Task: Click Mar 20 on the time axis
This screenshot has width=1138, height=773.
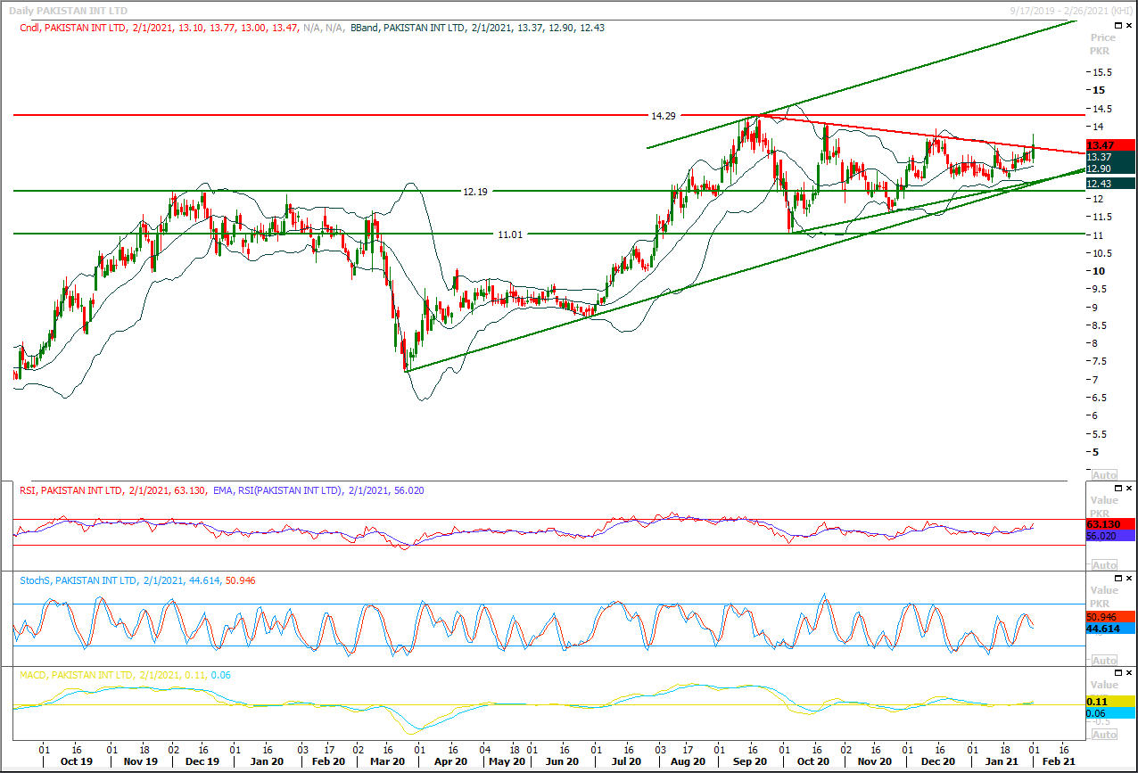Action: (387, 762)
